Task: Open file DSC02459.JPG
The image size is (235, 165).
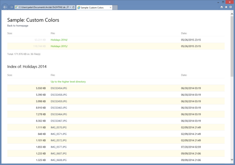Action: [x=59, y=101]
